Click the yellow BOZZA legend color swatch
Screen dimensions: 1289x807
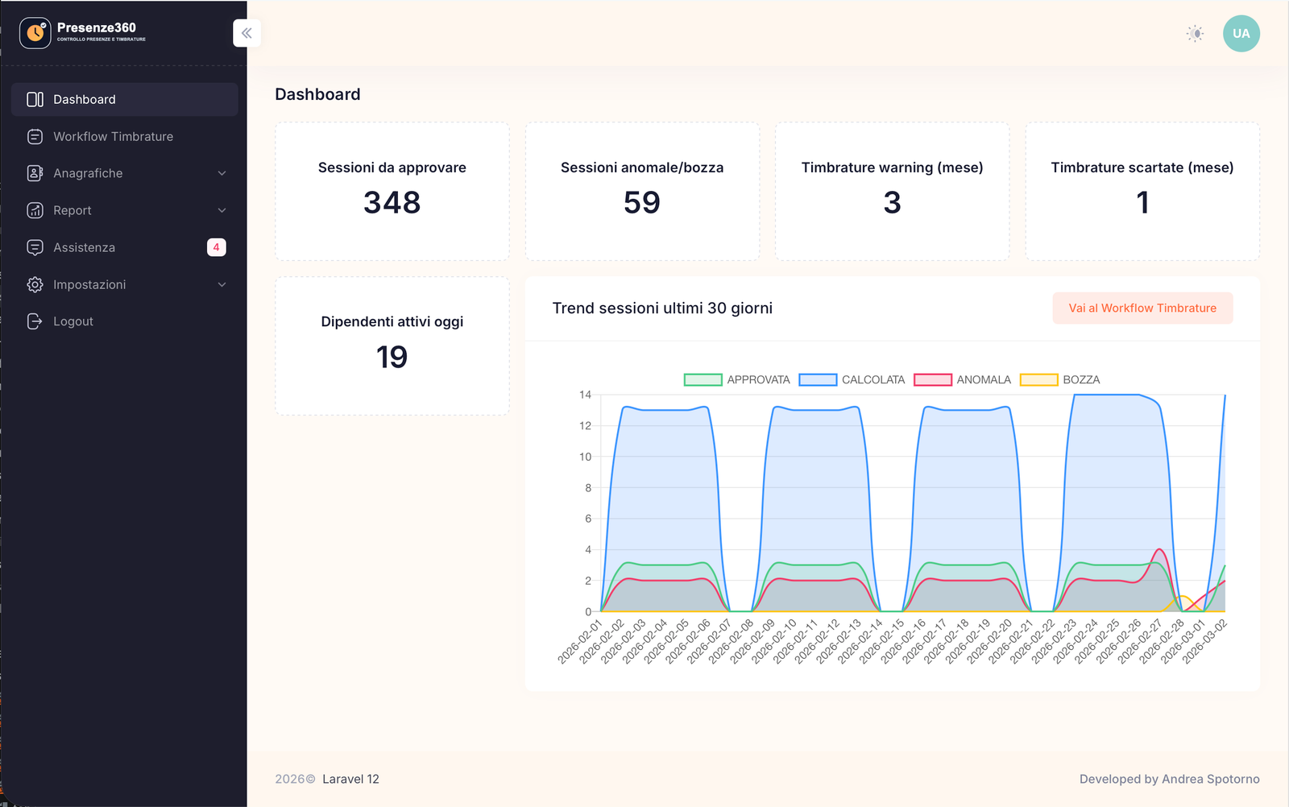tap(1038, 380)
